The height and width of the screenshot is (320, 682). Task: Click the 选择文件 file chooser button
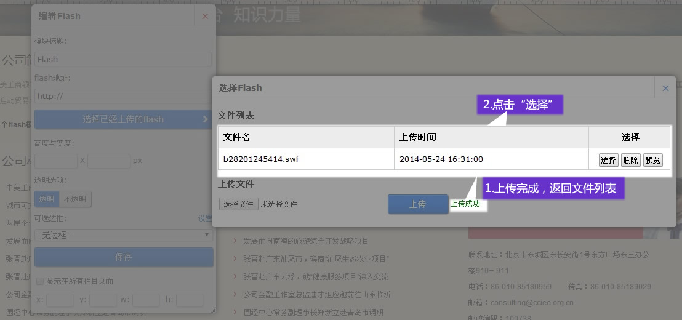click(x=238, y=204)
